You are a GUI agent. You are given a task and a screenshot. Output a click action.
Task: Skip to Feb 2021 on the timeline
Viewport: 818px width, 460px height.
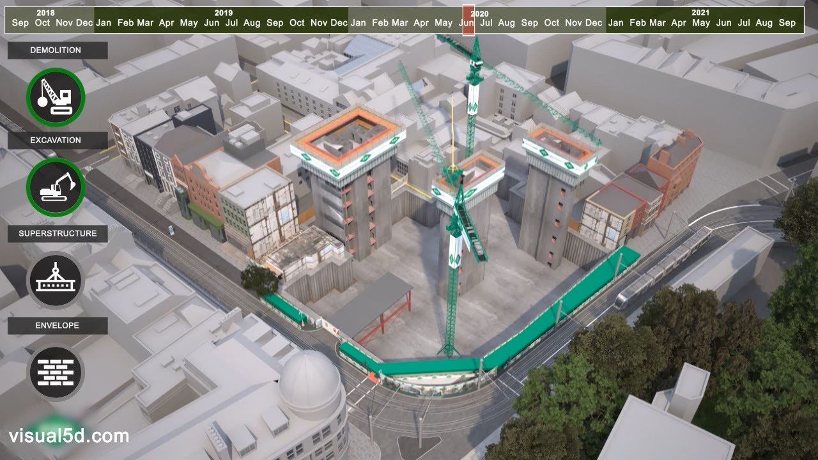click(638, 23)
